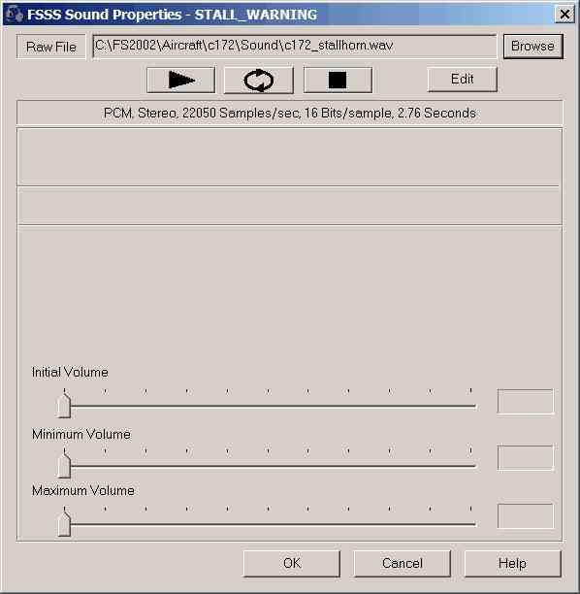
Task: Open Help for sound properties
Action: coord(513,563)
